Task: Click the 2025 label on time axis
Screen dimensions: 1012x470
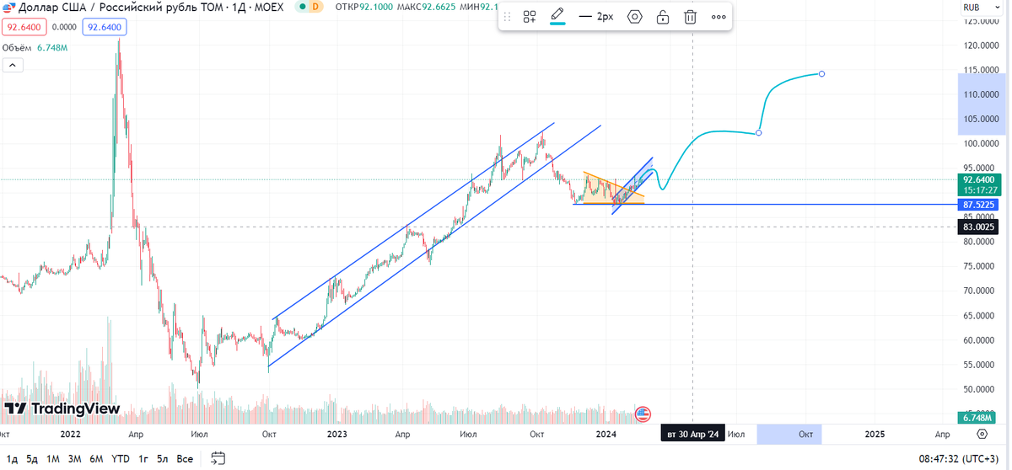Action: pos(875,434)
